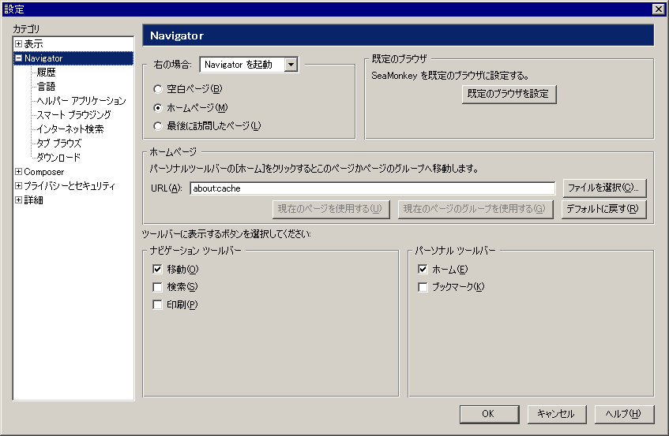669x436 pixels.
Task: Collapse the Navigator category node
Action: 18,58
